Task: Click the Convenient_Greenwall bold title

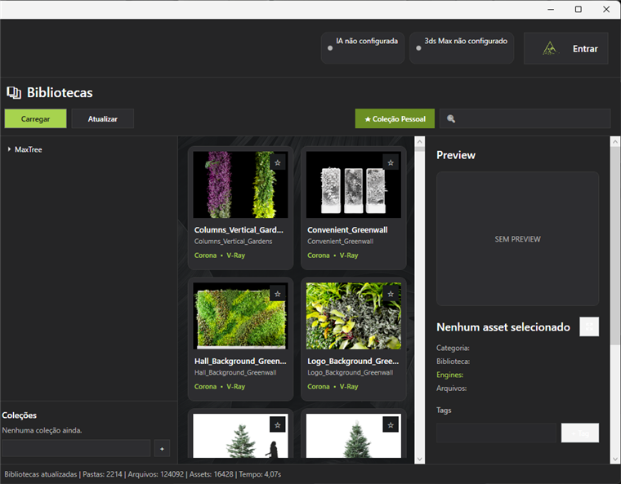Action: pos(347,230)
